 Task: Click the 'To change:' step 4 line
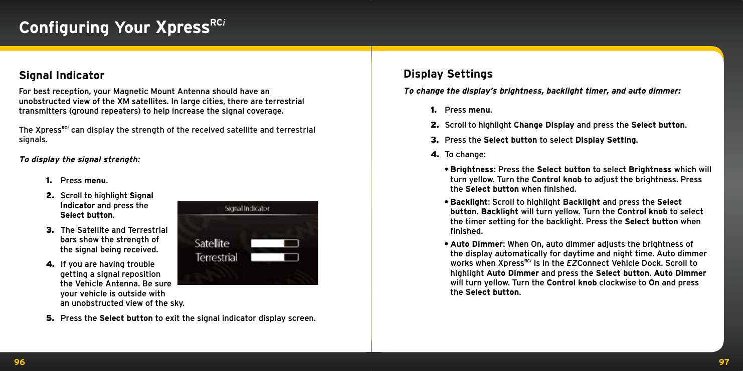[x=458, y=154]
